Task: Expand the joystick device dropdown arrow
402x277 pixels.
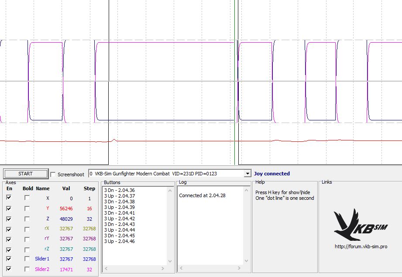Action: [248, 174]
